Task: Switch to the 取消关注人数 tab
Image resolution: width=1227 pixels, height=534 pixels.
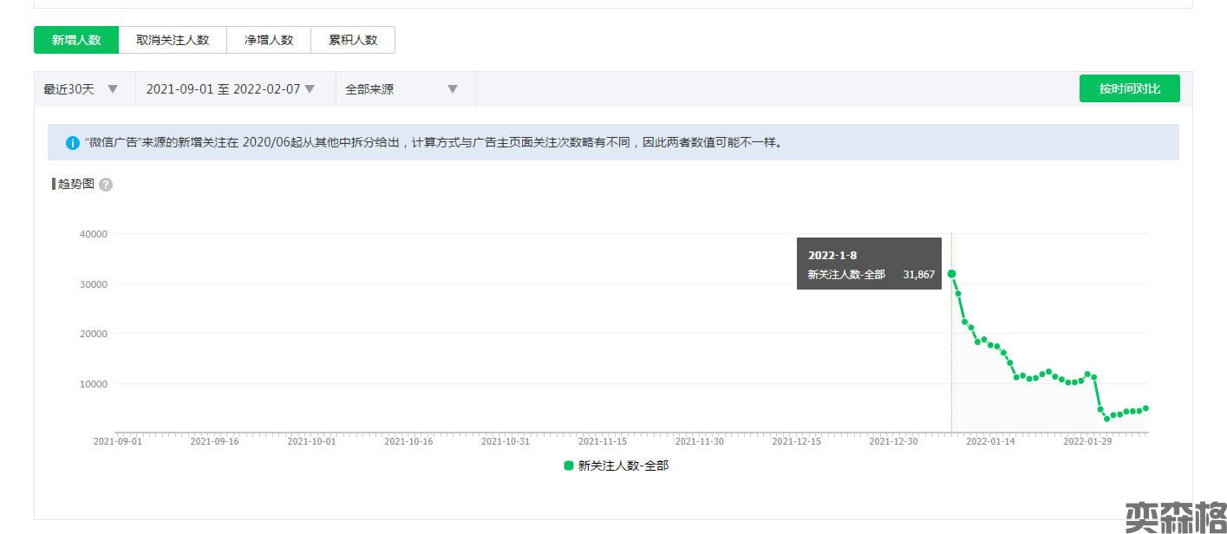Action: [173, 40]
